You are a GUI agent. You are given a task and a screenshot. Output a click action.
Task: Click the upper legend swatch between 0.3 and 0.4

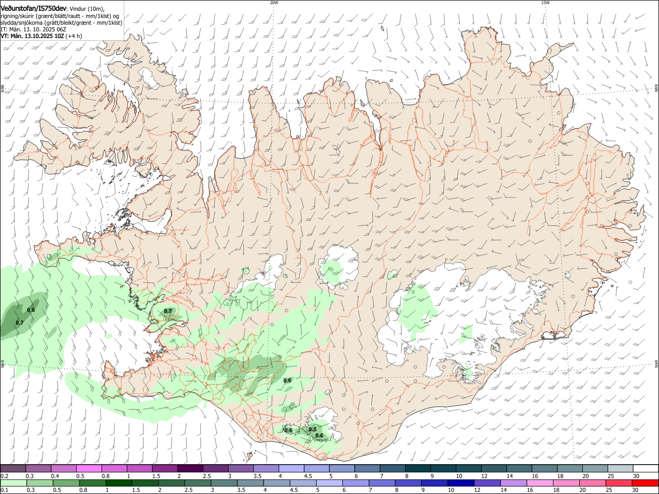click(x=38, y=469)
